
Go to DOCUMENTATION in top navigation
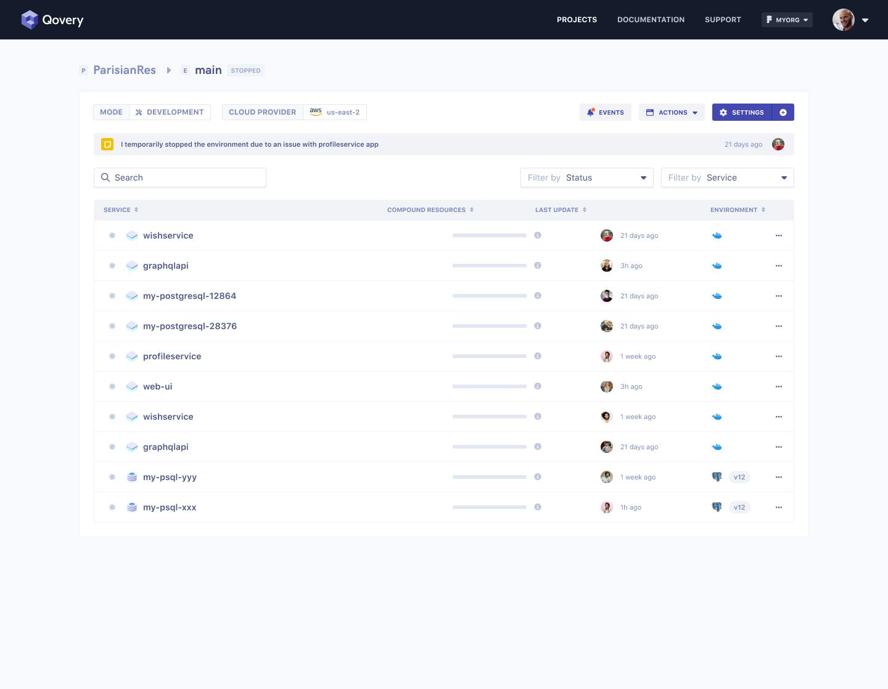651,20
